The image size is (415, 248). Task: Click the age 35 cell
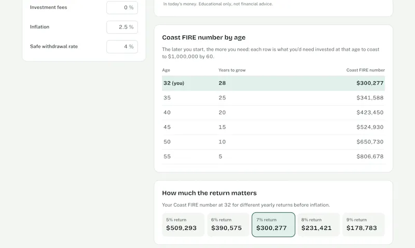[x=167, y=98]
